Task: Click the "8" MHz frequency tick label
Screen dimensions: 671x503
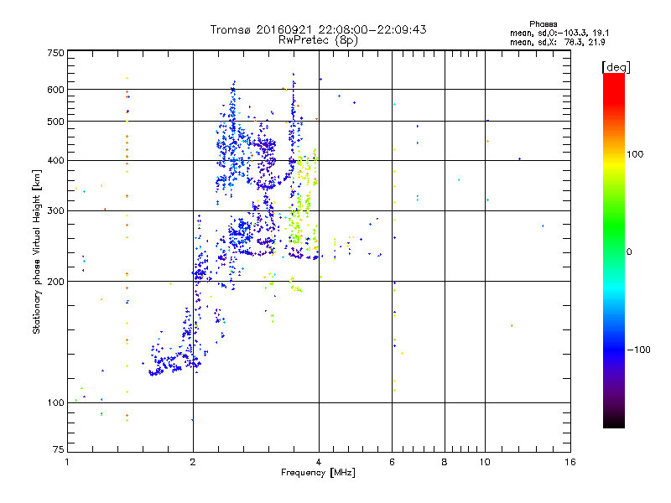Action: pyautogui.click(x=445, y=462)
